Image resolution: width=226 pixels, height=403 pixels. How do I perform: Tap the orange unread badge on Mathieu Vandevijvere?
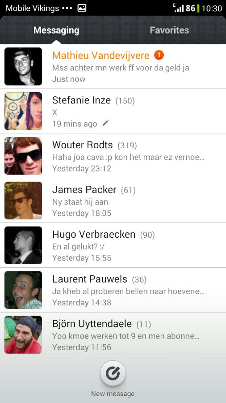click(159, 55)
